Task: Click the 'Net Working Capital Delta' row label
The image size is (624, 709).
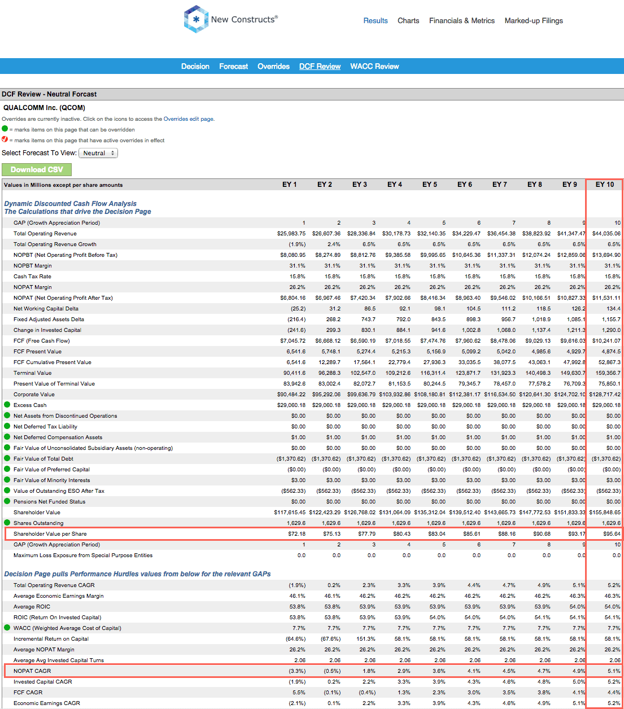Action: pos(46,309)
